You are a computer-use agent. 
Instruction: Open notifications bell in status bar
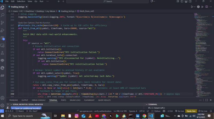tap(211, 111)
